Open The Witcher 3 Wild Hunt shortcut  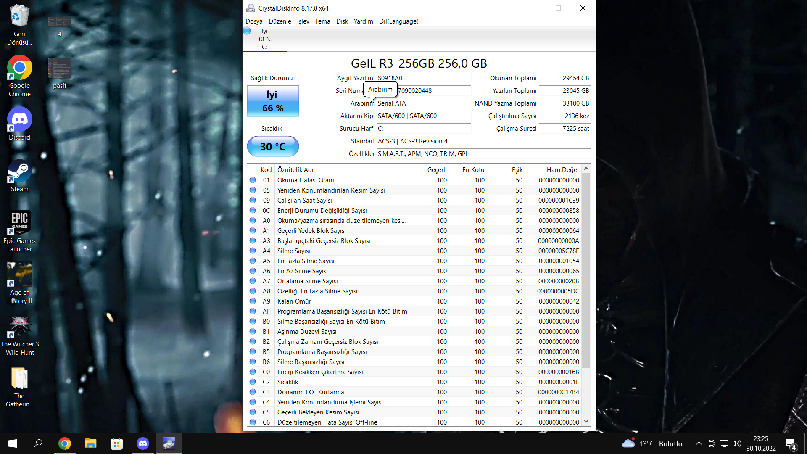pos(20,335)
